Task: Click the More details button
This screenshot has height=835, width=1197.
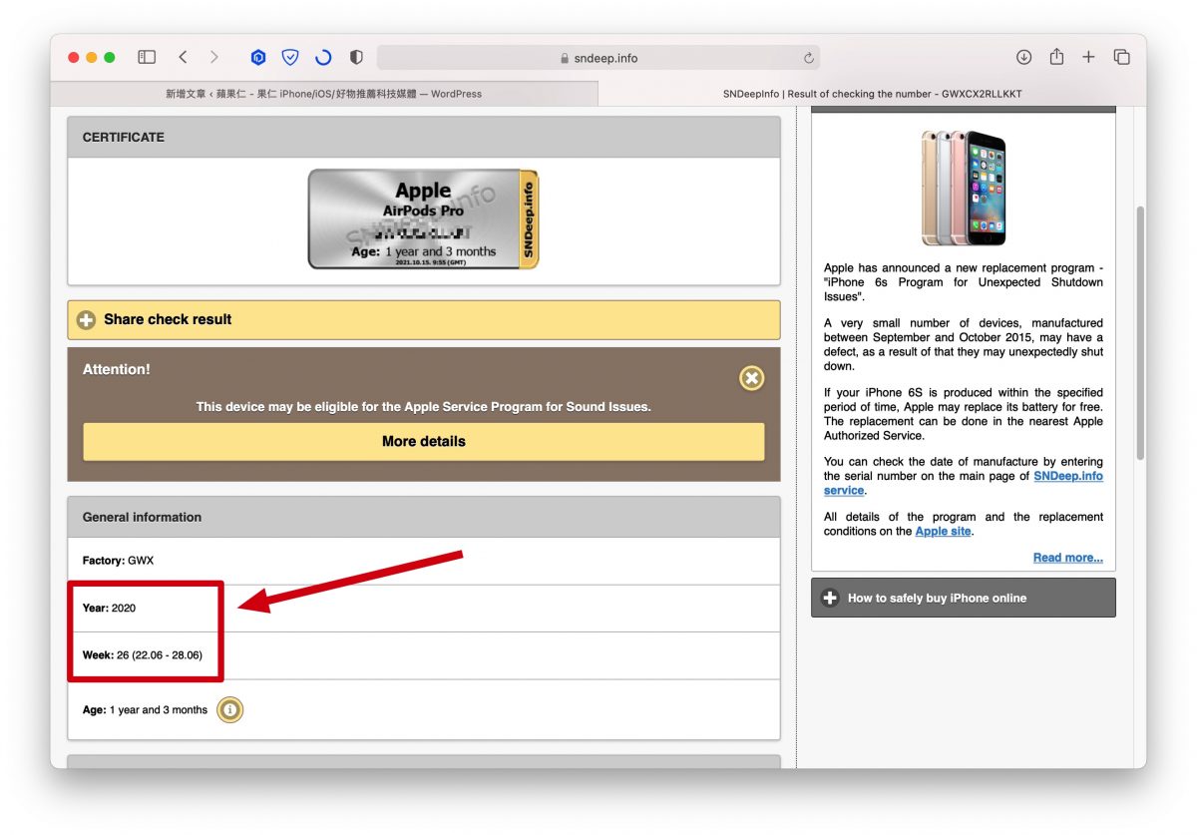Action: point(424,441)
